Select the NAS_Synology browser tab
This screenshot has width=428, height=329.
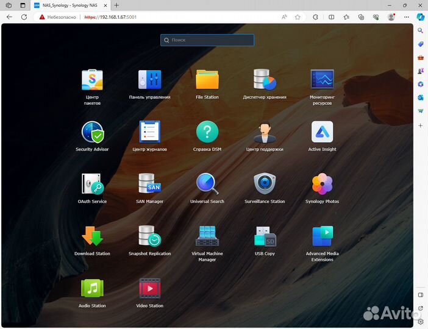point(67,5)
